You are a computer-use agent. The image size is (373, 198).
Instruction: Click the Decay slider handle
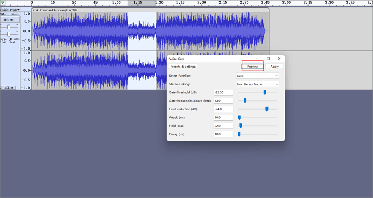239,134
